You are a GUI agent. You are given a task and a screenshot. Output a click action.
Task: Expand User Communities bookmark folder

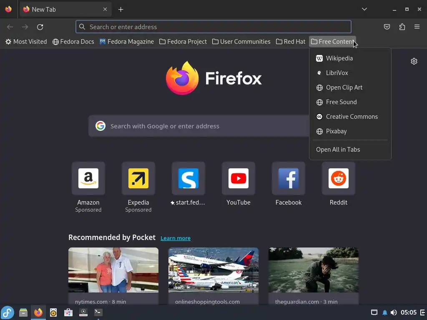pos(241,42)
